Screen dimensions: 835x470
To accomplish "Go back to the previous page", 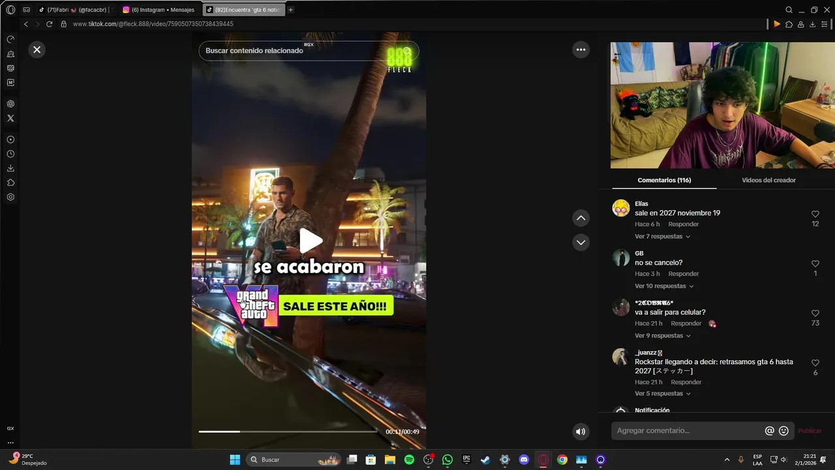I will [x=26, y=24].
